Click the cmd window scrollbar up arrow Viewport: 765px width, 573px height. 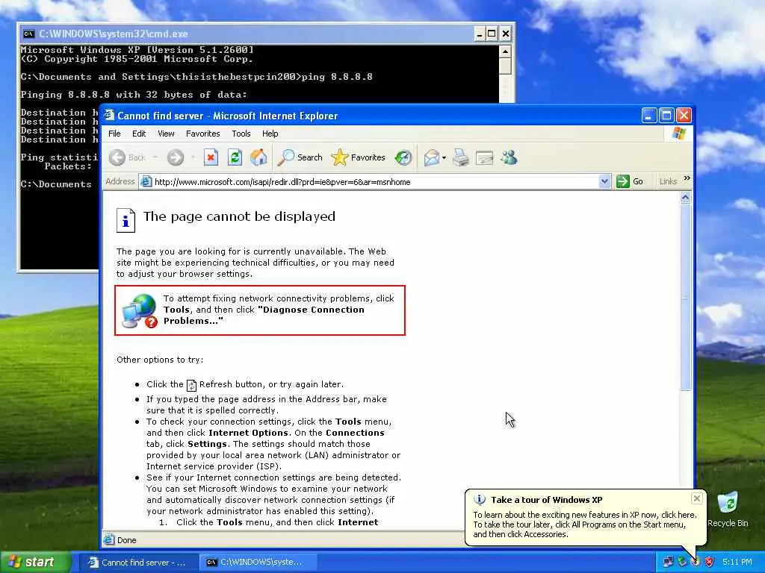tap(505, 51)
